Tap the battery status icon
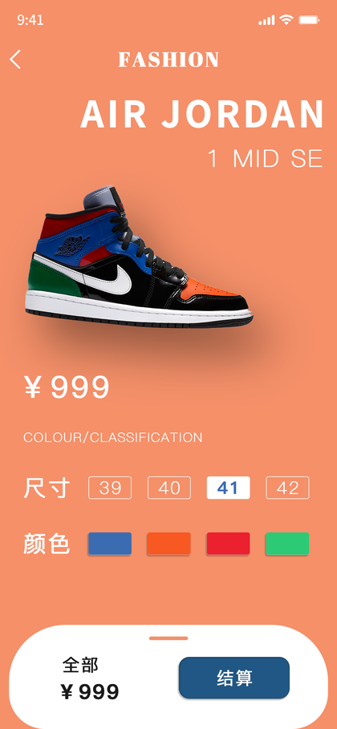Screen dimensions: 337x729 point(309,19)
